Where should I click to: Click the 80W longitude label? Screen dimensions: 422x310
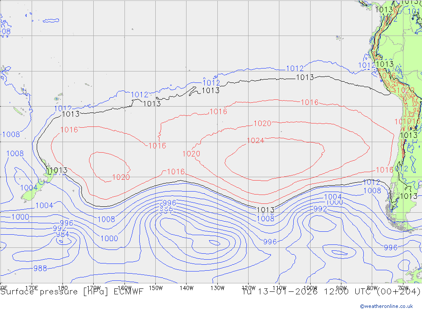372,288
